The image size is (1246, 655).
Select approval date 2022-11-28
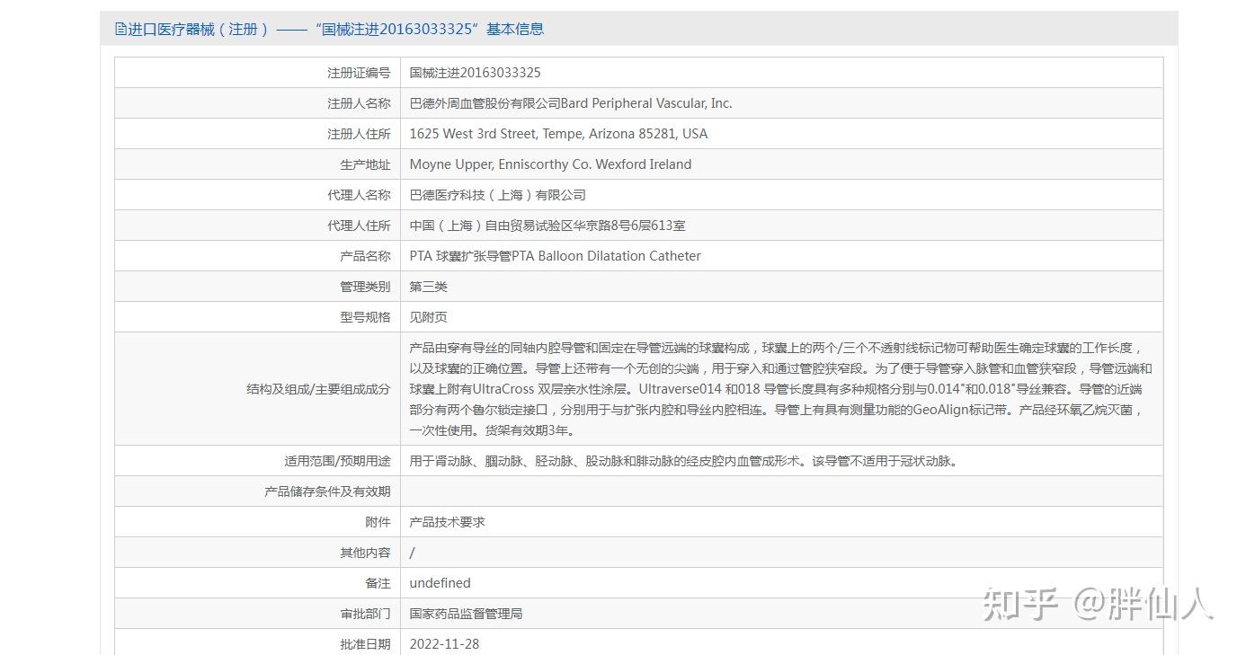444,644
